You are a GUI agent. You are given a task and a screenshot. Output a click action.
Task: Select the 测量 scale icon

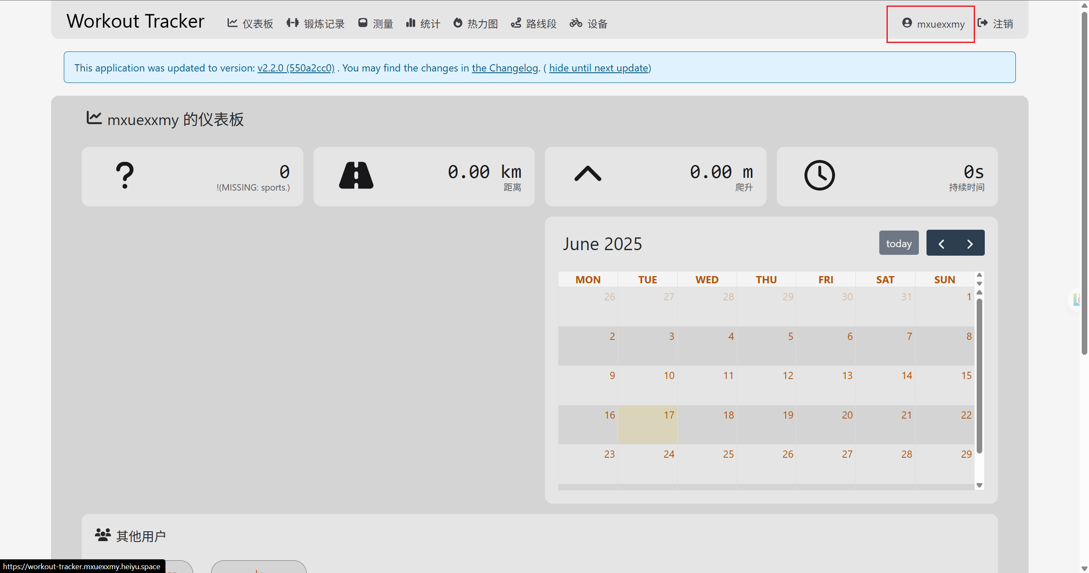click(362, 23)
